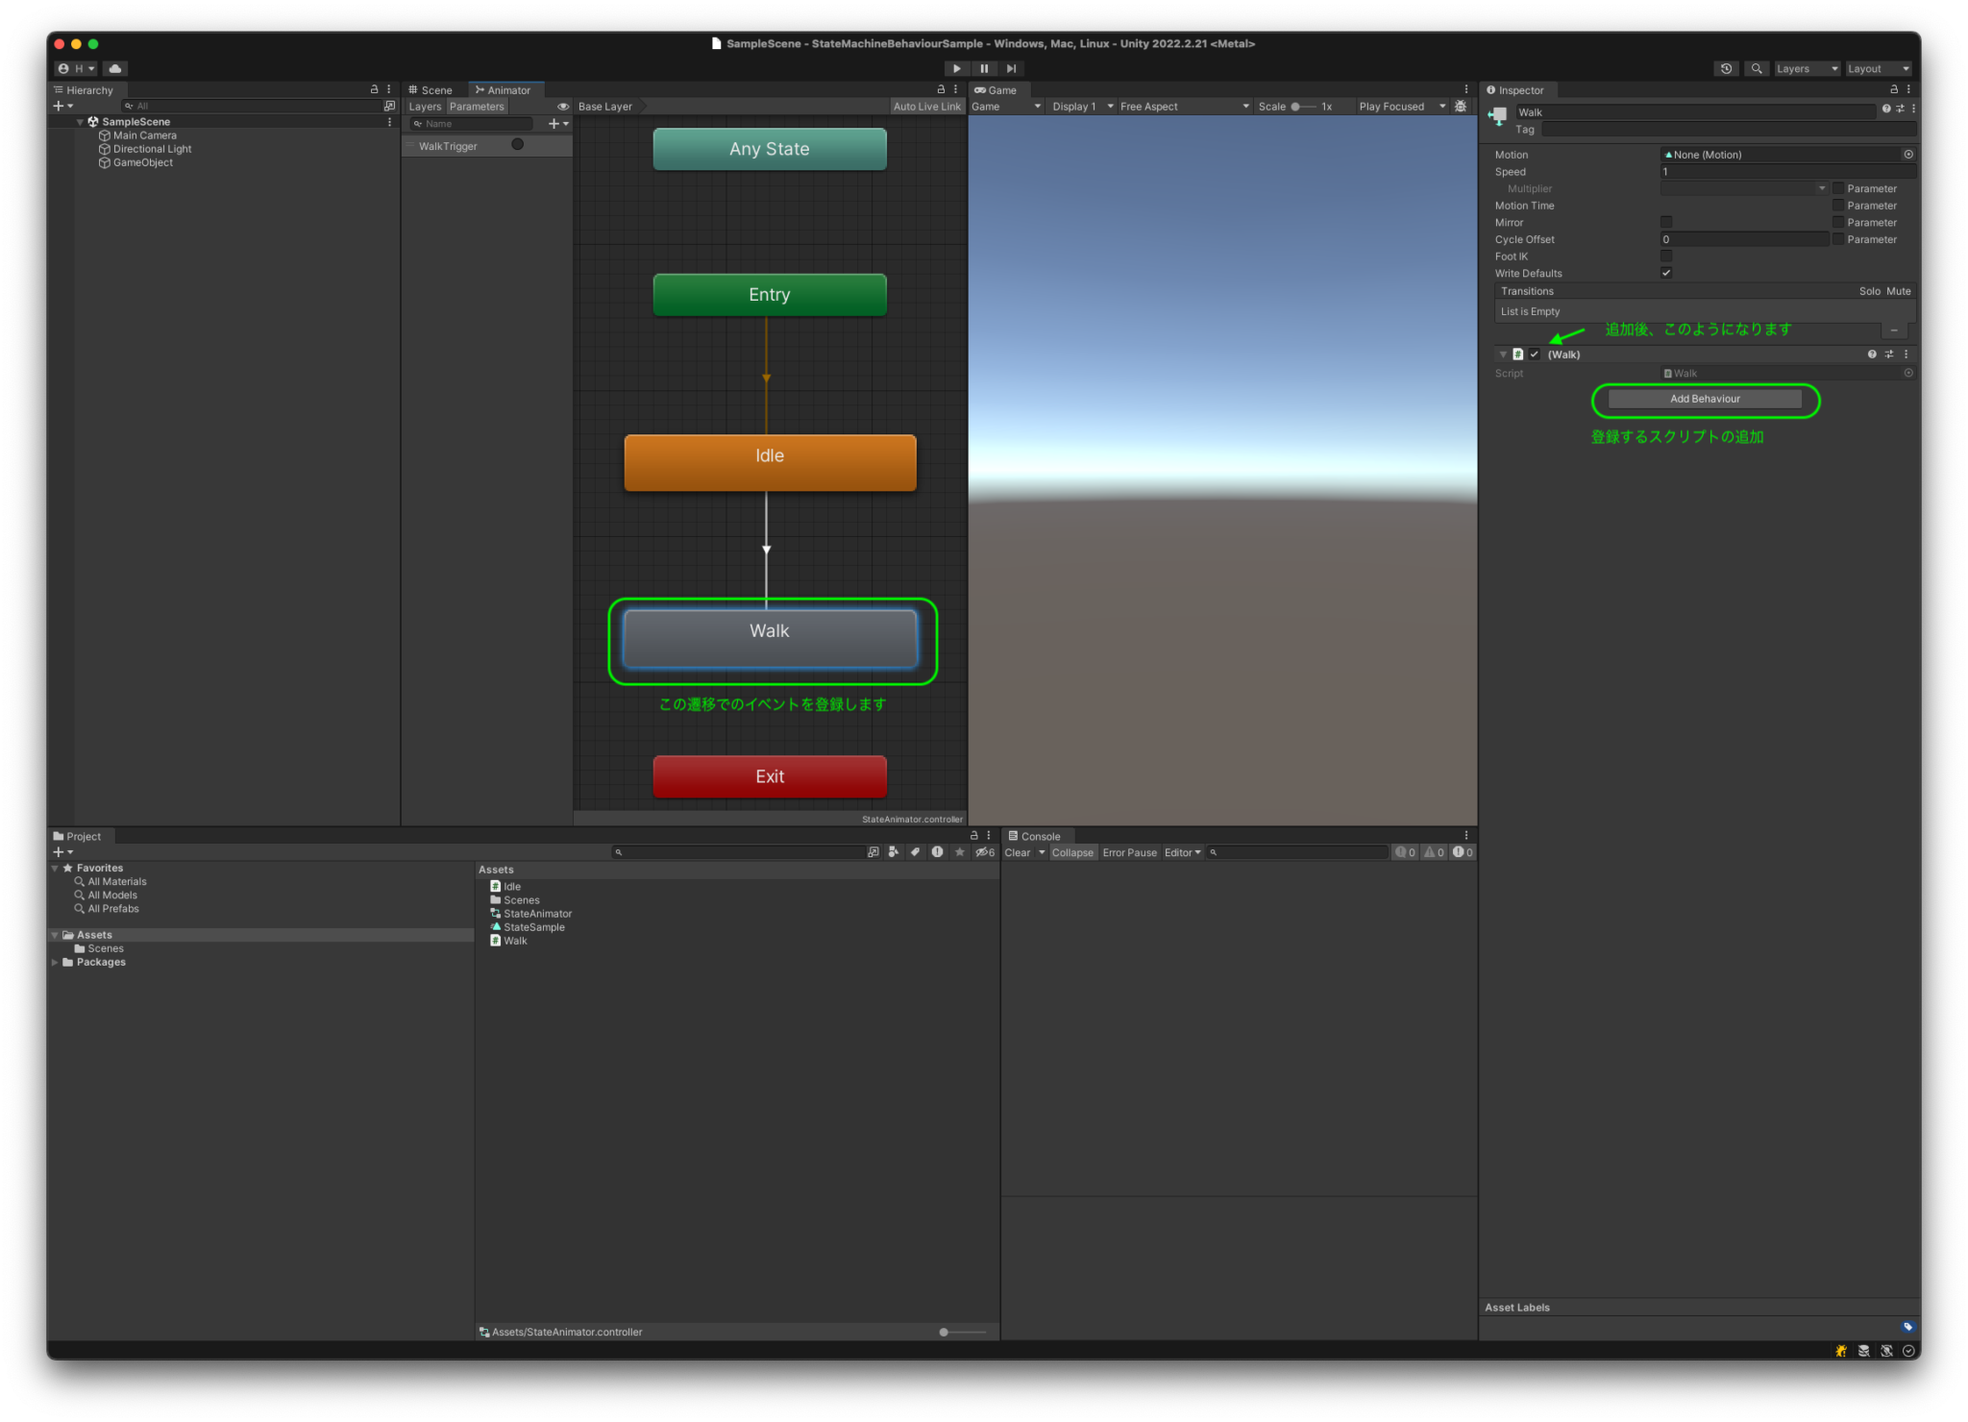
Task: Enable the Mirror checkbox
Action: (1666, 222)
